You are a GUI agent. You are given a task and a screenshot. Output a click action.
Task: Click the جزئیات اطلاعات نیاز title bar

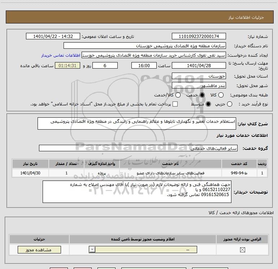[x=139, y=17]
